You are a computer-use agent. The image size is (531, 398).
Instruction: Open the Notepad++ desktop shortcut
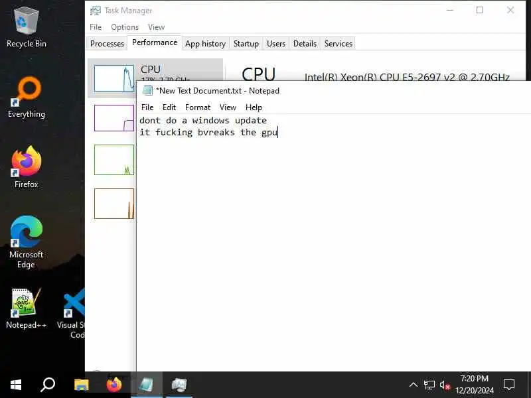point(26,308)
